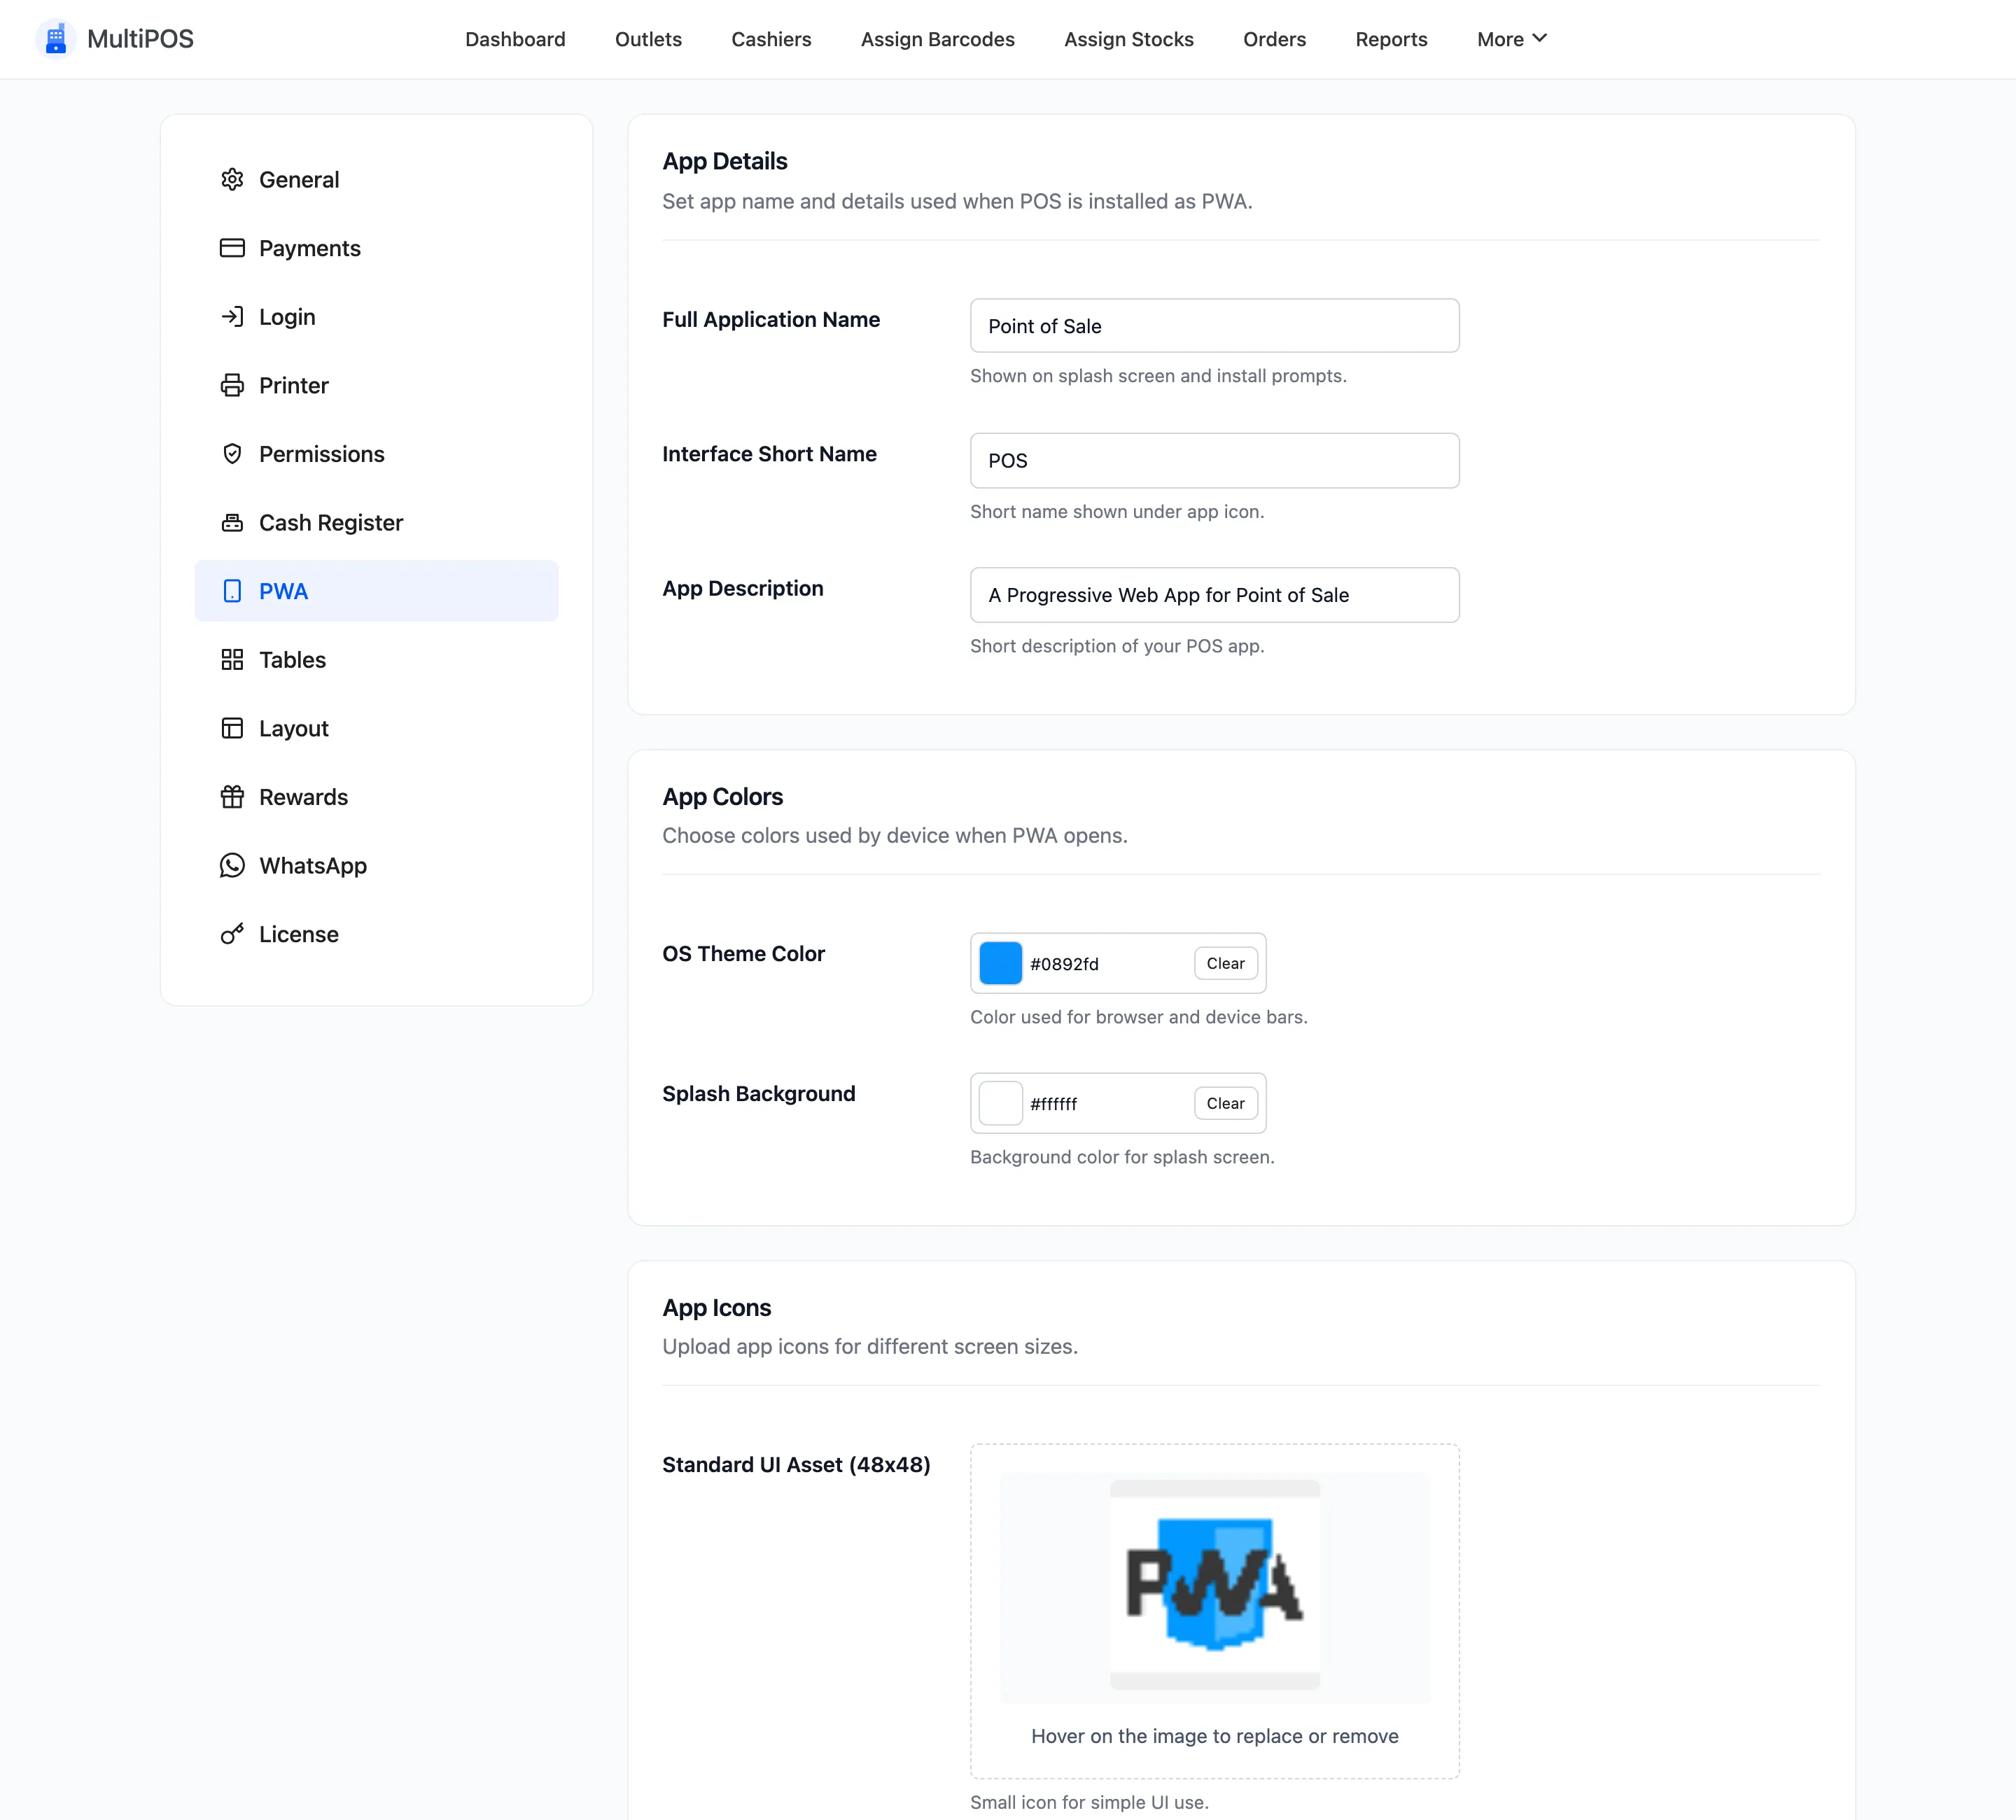Focus the App Description field
The height and width of the screenshot is (1820, 2016).
point(1214,595)
